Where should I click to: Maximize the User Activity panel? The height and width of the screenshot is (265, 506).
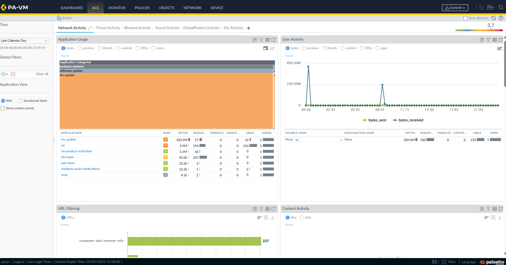pyautogui.click(x=482, y=40)
